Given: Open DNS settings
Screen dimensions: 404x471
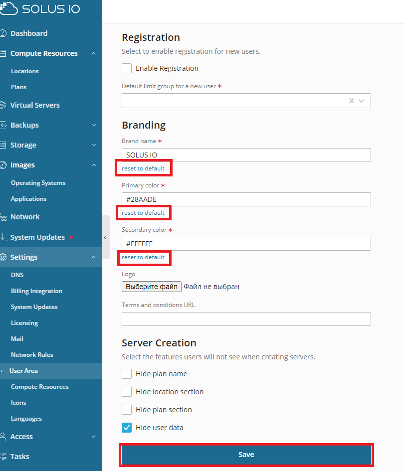Looking at the screenshot, I should [17, 275].
